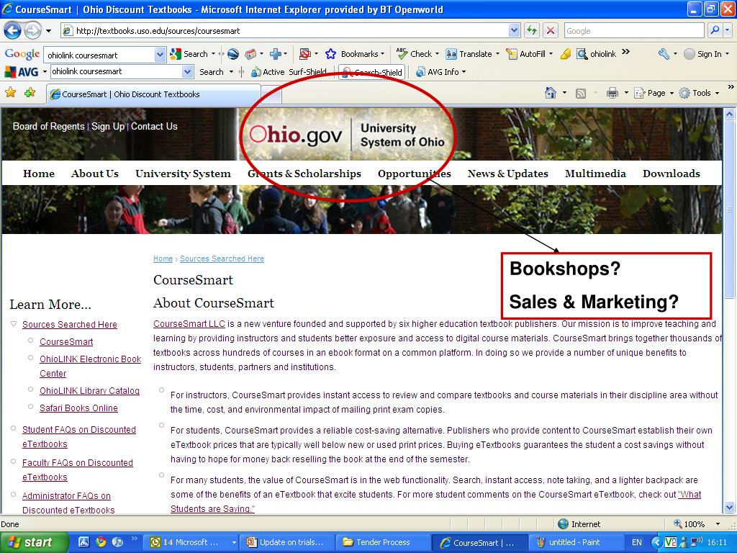The width and height of the screenshot is (737, 553).
Task: Toggle AVG Active Surf-Shield
Action: [x=289, y=72]
